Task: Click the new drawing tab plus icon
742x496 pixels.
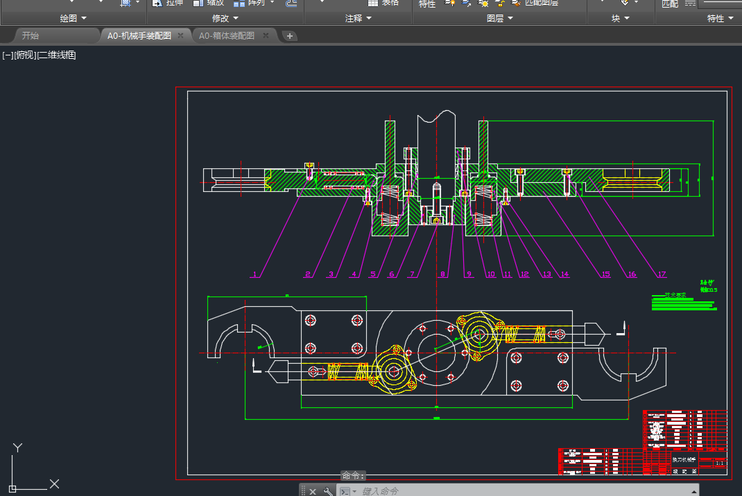Action: 290,35
